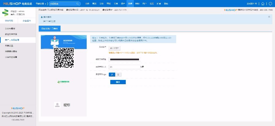Click the 400-886-7993 footer phone number
This screenshot has width=275, height=126.
(18, 120)
